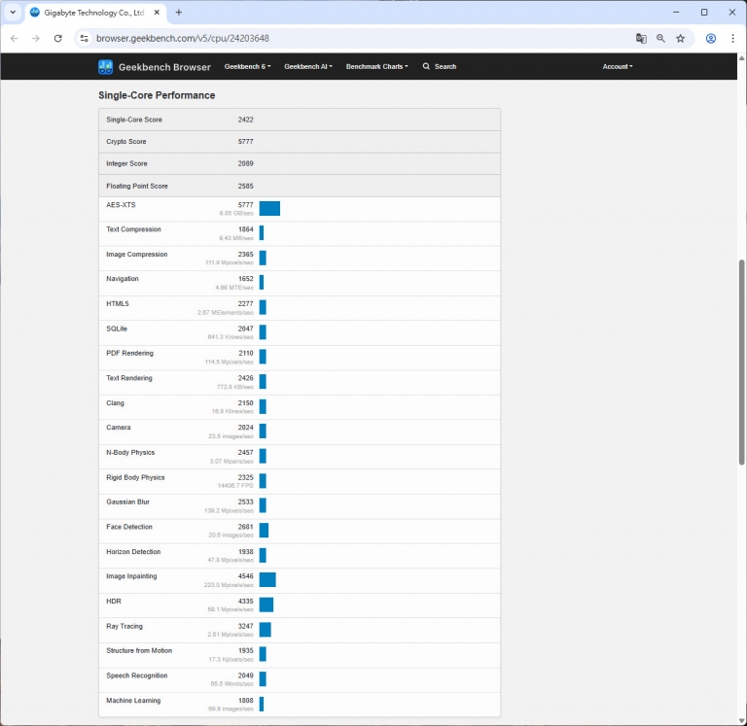747x726 pixels.
Task: Open the translate page icon in address bar
Action: (641, 38)
